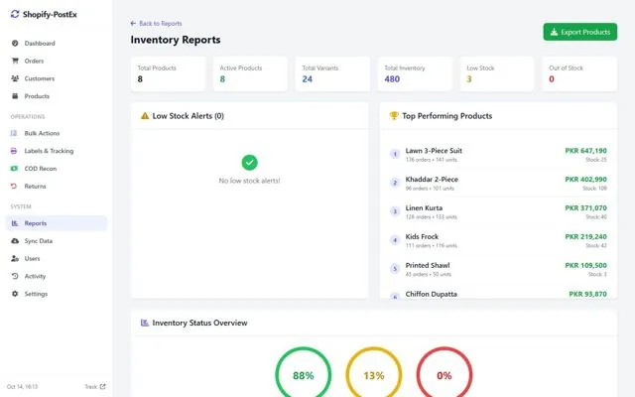The image size is (635, 397).
Task: Click the Active Products card
Action: click(250, 73)
